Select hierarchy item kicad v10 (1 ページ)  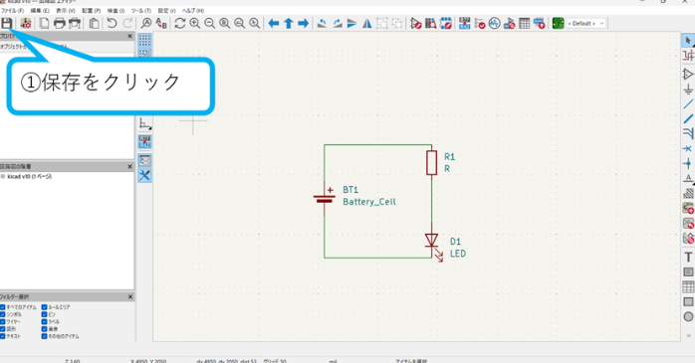click(x=29, y=176)
